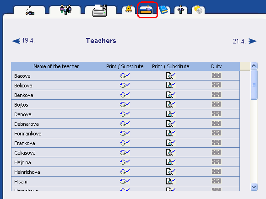Open the sleeping absent teachers tab

point(29,10)
